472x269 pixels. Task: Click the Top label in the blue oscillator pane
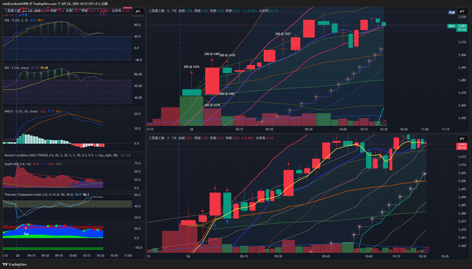click(26, 234)
